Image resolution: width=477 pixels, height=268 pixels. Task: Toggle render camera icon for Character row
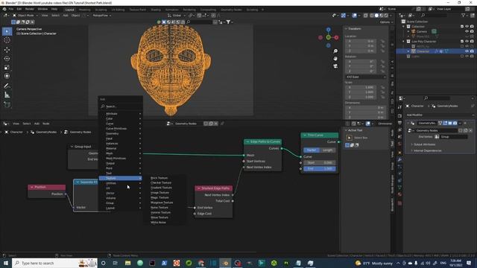[x=472, y=51]
